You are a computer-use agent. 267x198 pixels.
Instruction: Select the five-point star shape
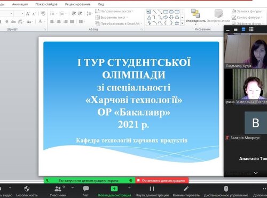coord(177,23)
